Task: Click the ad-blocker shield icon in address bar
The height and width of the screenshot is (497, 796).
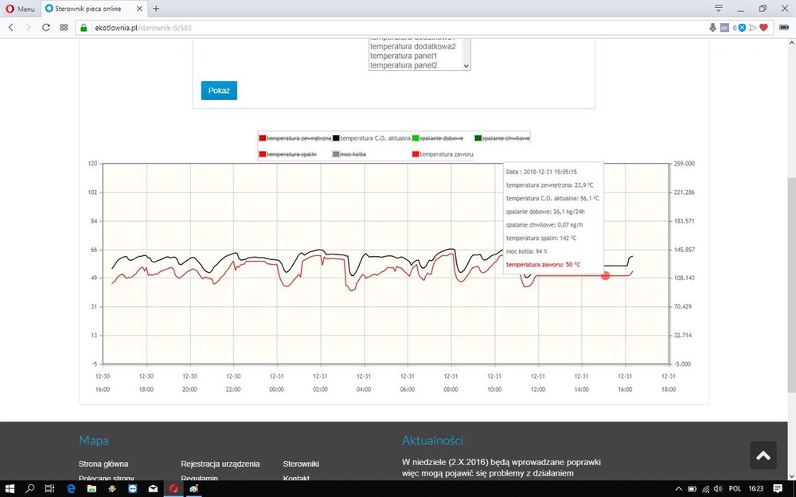Action: click(x=742, y=26)
